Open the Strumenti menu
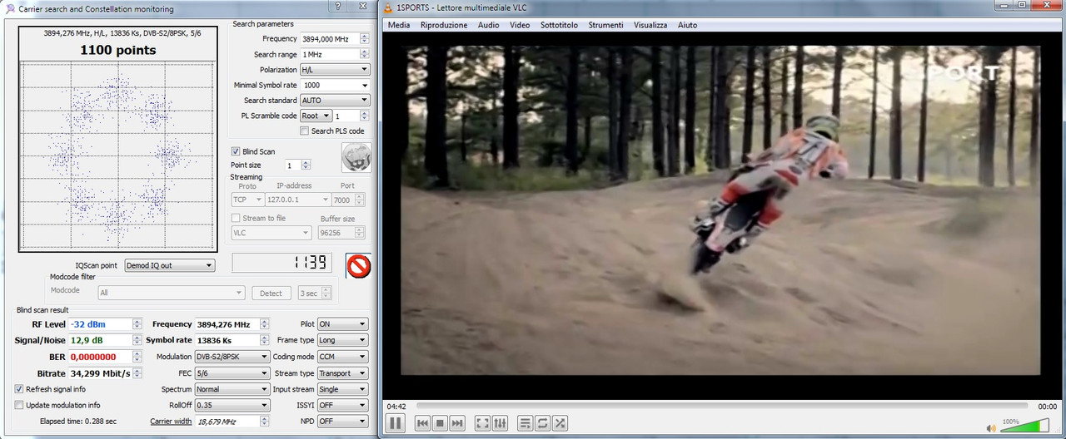 pos(605,25)
